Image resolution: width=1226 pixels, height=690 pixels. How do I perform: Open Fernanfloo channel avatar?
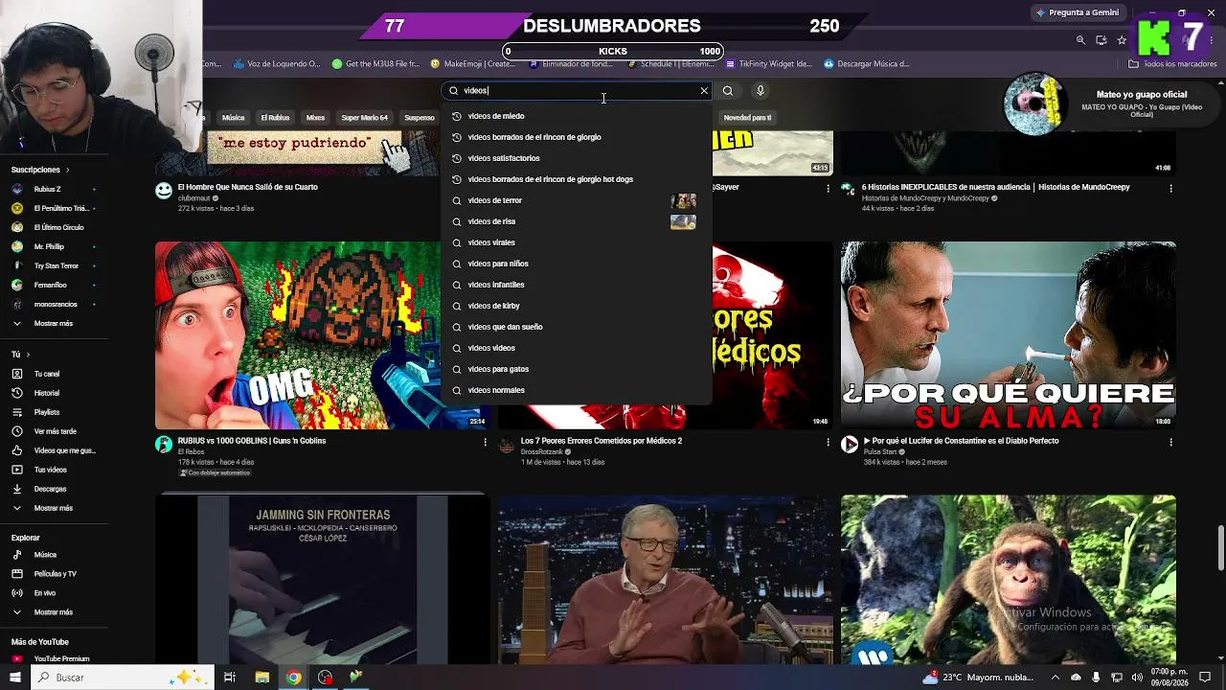(x=17, y=285)
